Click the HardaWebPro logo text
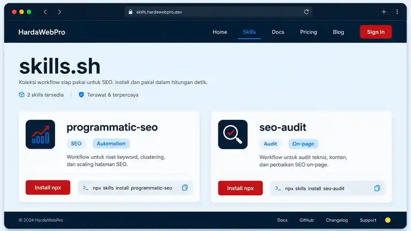Viewport: 411px width, 231px height. pyautogui.click(x=42, y=32)
